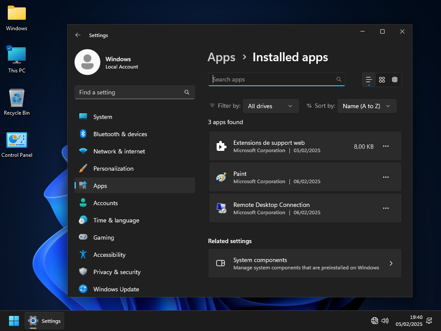
Task: Click Apps breadcrumb link
Action: [221, 57]
